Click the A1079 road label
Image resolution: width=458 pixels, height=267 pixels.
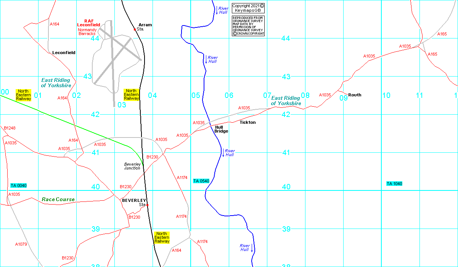click(21, 244)
